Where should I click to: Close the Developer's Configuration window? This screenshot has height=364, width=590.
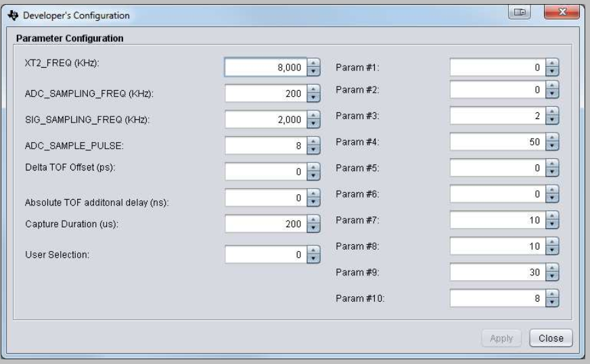(x=565, y=14)
